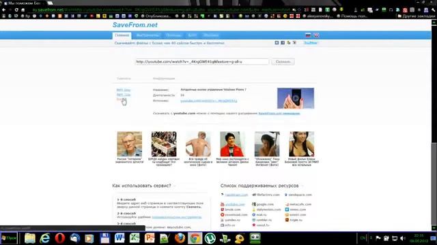Click google.com in the supported resources list
The height and width of the screenshot is (245, 437).
click(265, 204)
